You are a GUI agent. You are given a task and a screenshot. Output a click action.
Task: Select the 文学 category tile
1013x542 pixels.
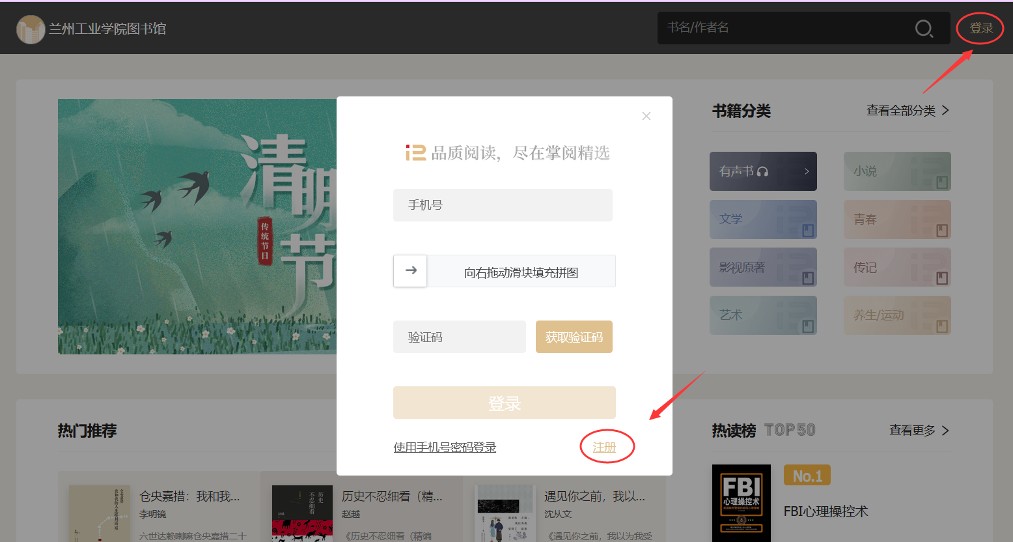pyautogui.click(x=762, y=220)
